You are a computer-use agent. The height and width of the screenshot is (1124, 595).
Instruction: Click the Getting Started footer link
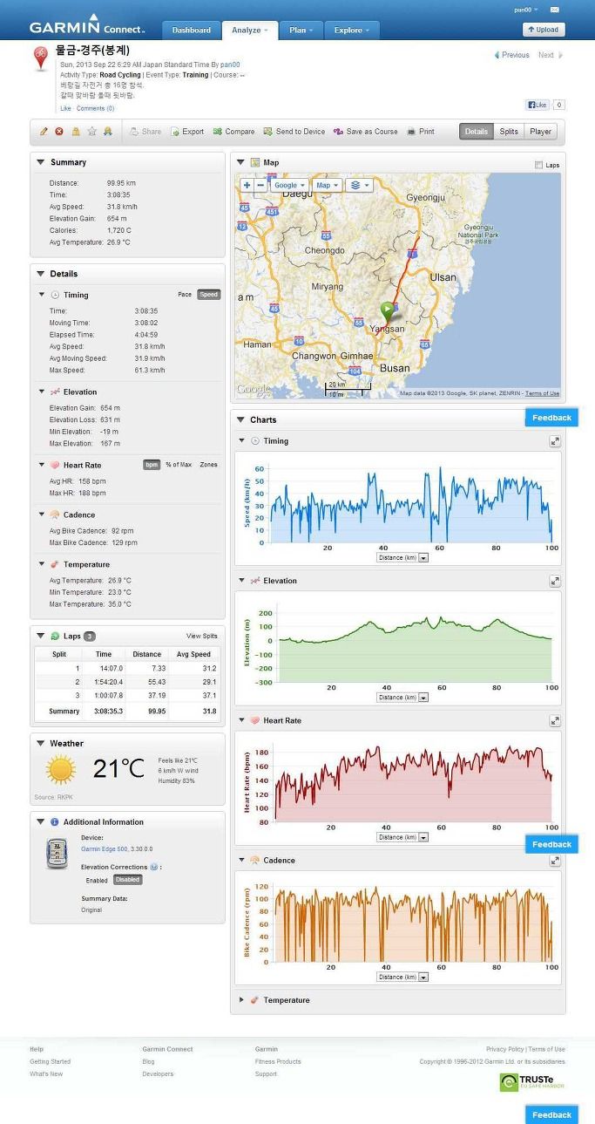click(50, 1061)
